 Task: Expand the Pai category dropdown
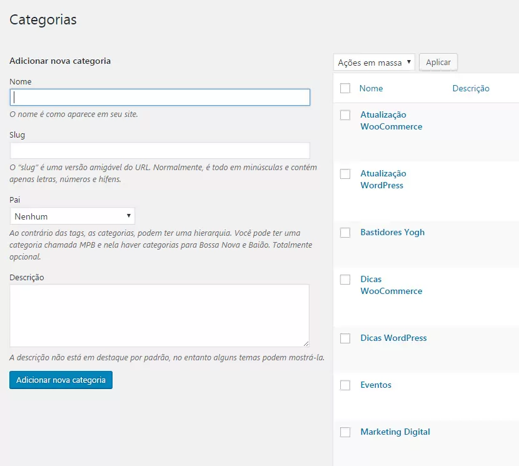(x=73, y=216)
